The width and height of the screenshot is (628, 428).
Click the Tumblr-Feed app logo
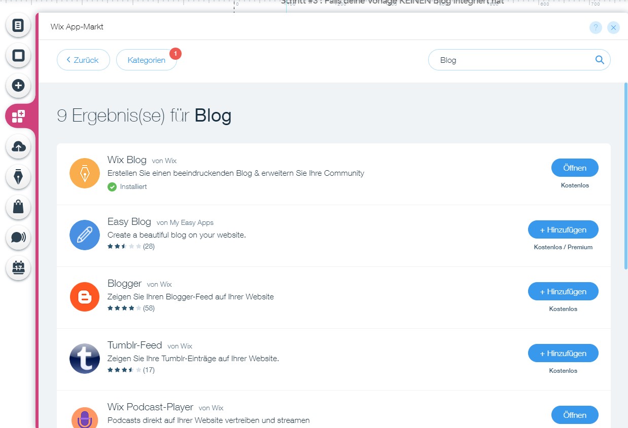(85, 359)
